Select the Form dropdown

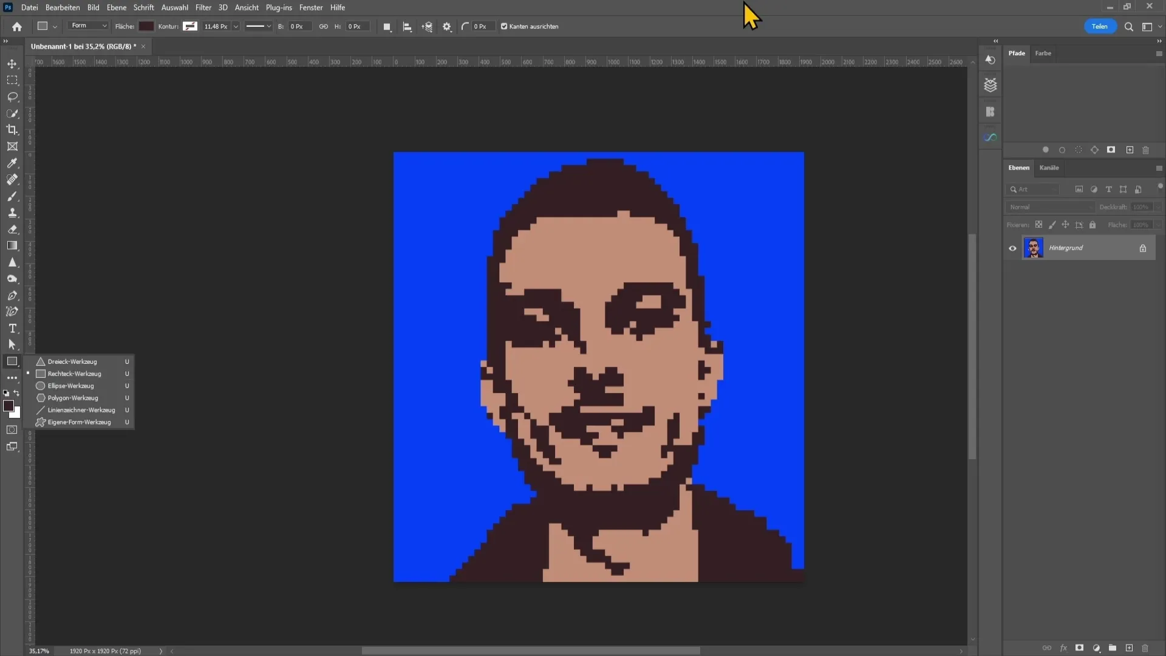(87, 27)
